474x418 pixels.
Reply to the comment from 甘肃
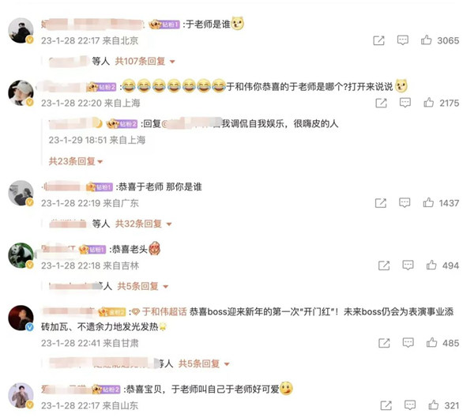(x=408, y=343)
